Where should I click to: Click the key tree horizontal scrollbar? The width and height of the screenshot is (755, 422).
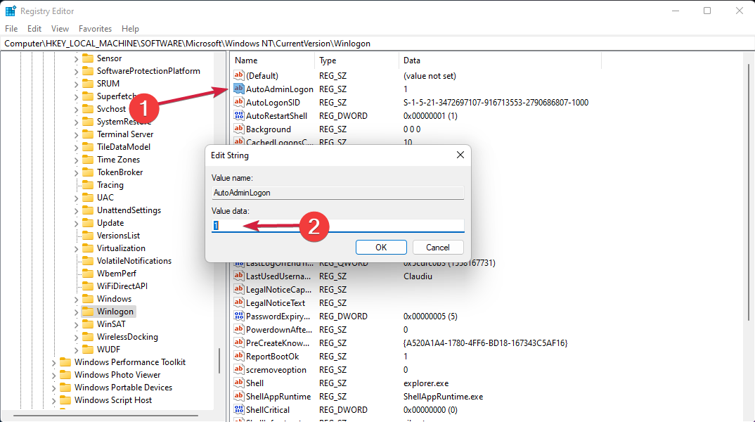[106, 415]
